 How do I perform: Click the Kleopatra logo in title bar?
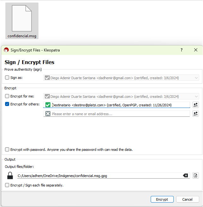click(6, 50)
